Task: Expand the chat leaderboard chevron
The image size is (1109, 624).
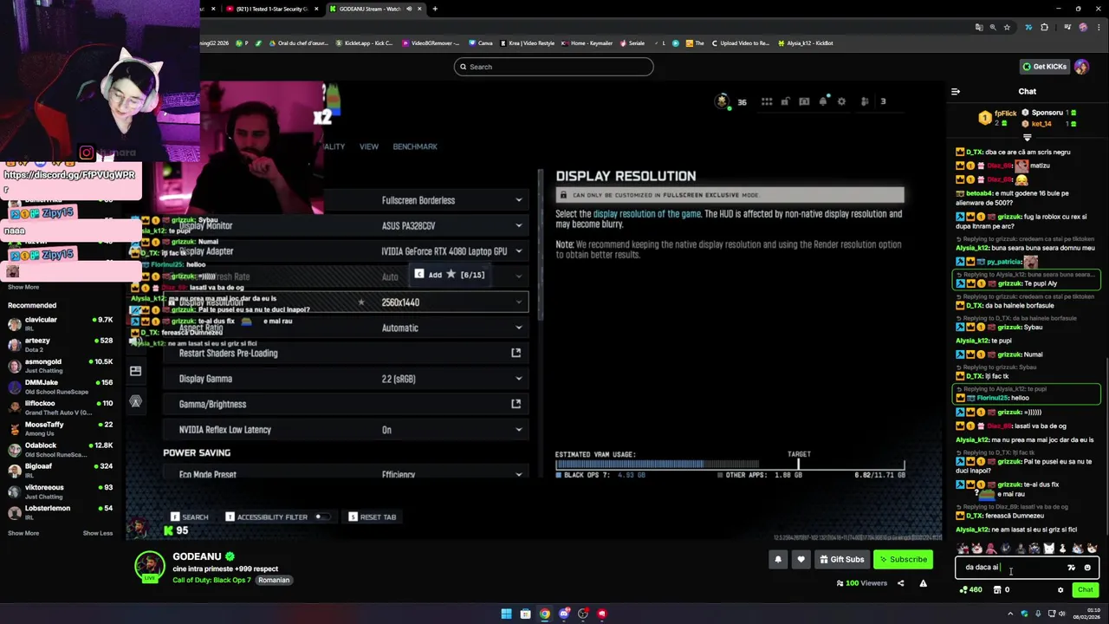Action: (x=1028, y=138)
